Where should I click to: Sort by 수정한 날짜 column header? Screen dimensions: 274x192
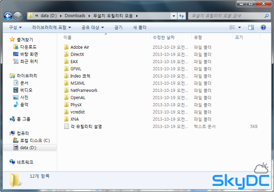click(164, 37)
